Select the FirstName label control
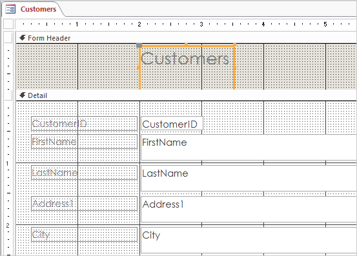 pyautogui.click(x=84, y=142)
